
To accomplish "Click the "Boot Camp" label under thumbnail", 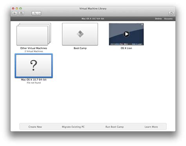I will (x=80, y=48).
